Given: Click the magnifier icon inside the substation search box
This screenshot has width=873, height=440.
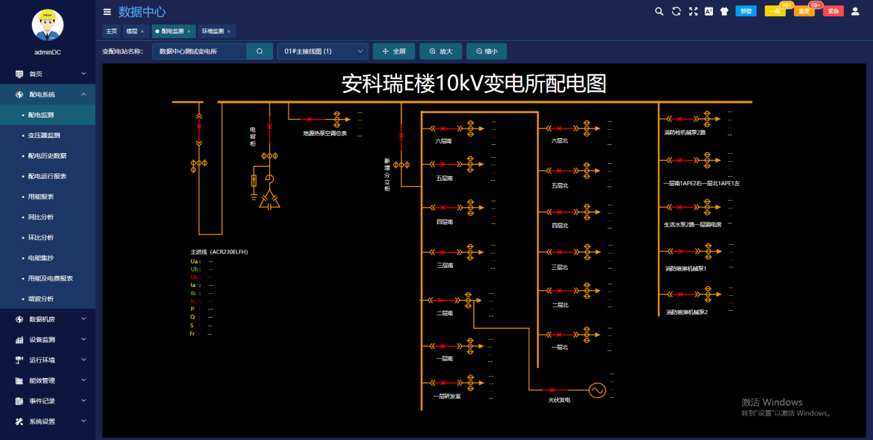Looking at the screenshot, I should (259, 50).
